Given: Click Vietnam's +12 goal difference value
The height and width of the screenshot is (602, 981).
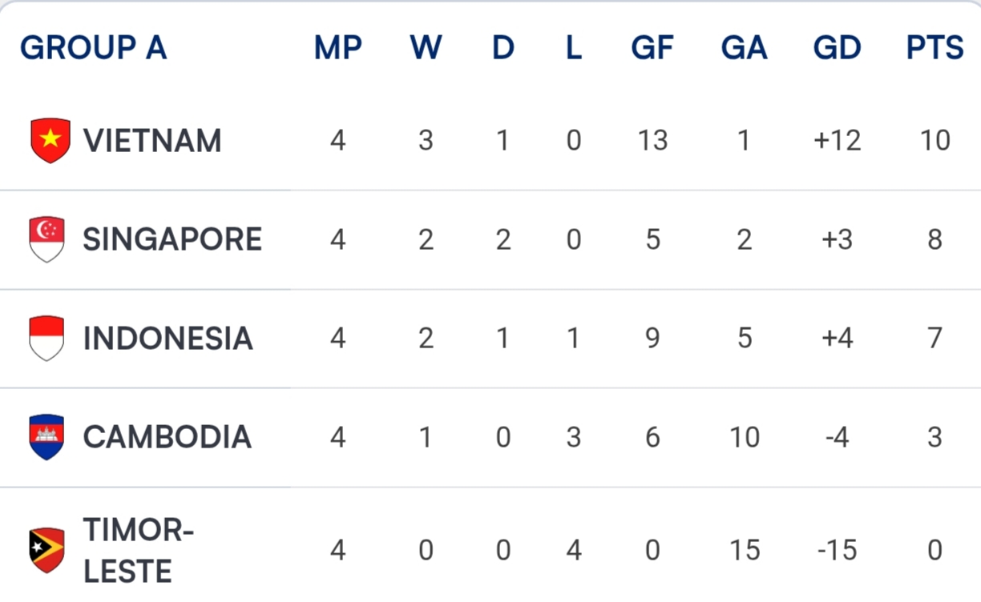Looking at the screenshot, I should (x=837, y=141).
